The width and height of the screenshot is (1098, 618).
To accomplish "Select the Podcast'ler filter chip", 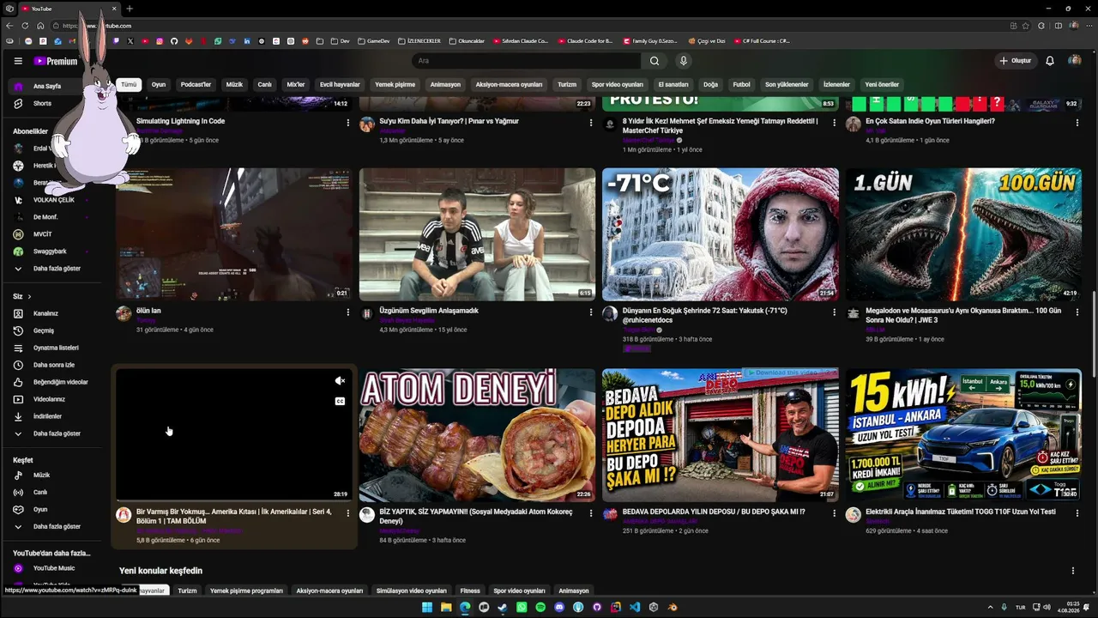I will coord(196,85).
